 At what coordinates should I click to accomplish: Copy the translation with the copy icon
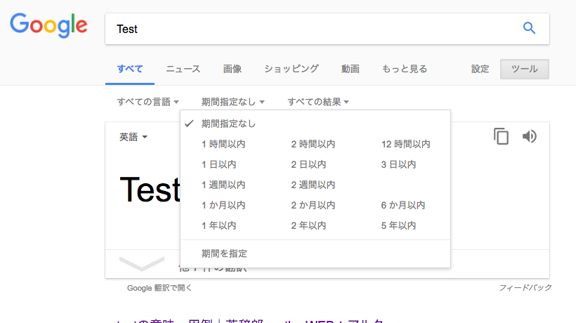click(x=501, y=136)
